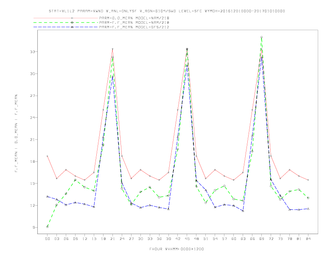
Task: Click y-axis tick value 21
Action: (32, 140)
